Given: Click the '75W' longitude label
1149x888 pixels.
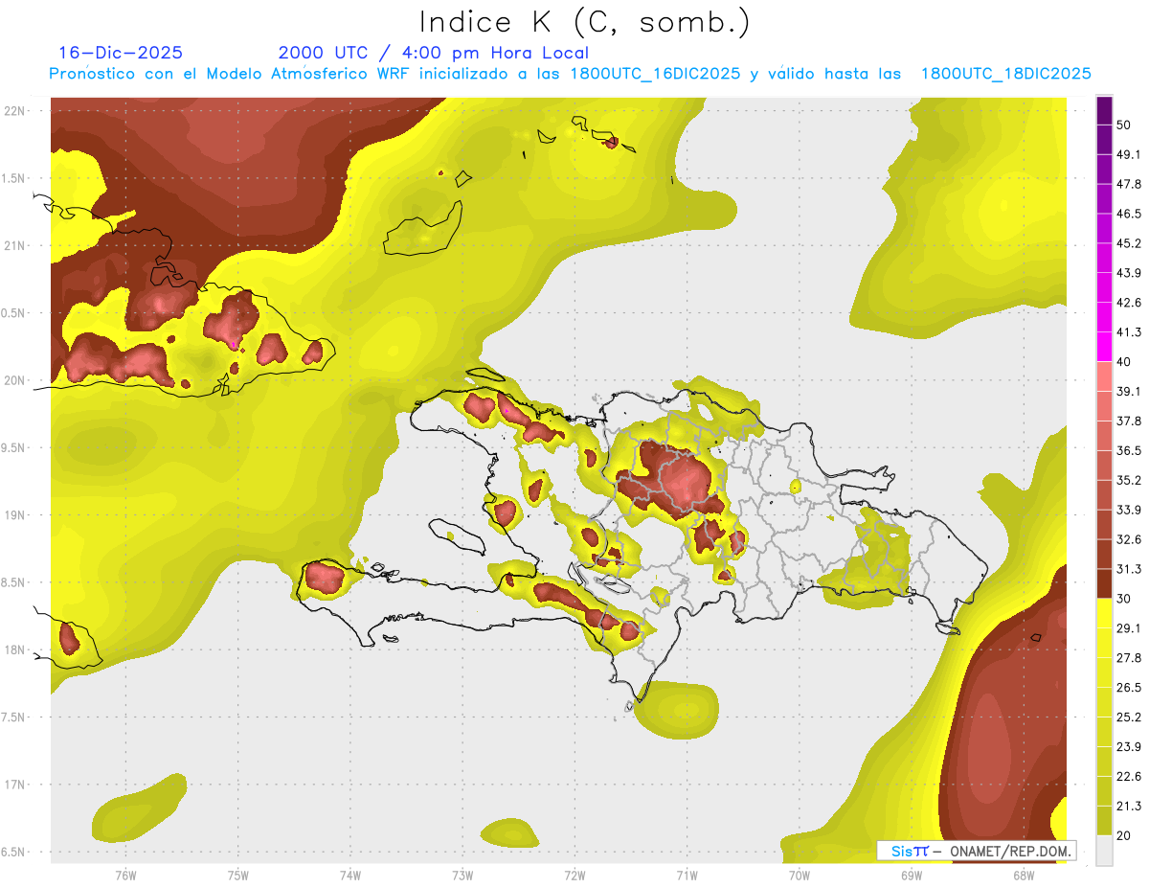Looking at the screenshot, I should point(237,876).
